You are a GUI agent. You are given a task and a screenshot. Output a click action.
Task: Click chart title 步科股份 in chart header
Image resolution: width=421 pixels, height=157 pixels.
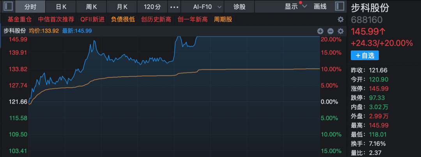pyautogui.click(x=14, y=31)
